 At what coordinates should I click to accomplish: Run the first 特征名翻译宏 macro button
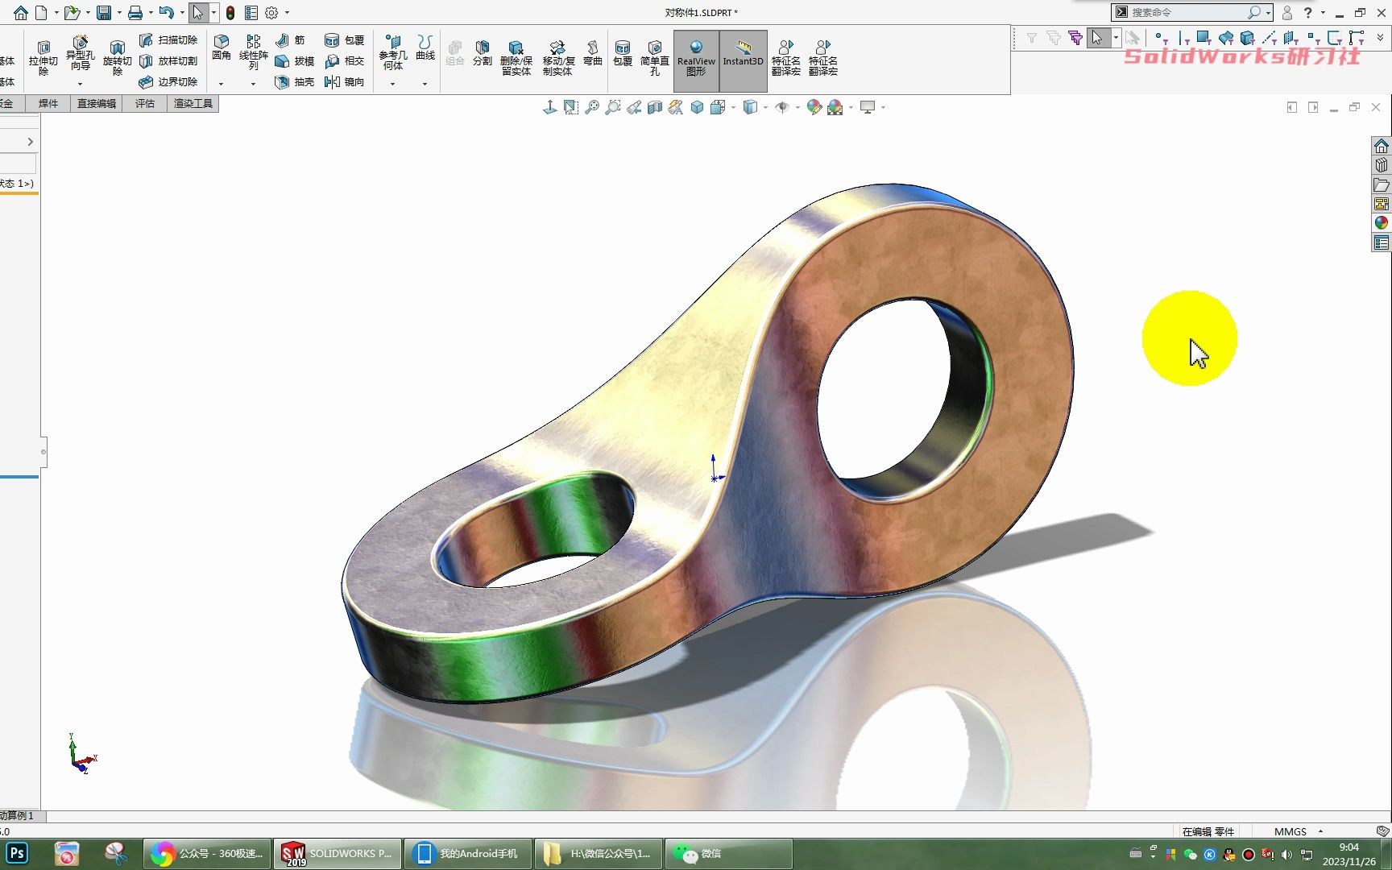coord(786,58)
